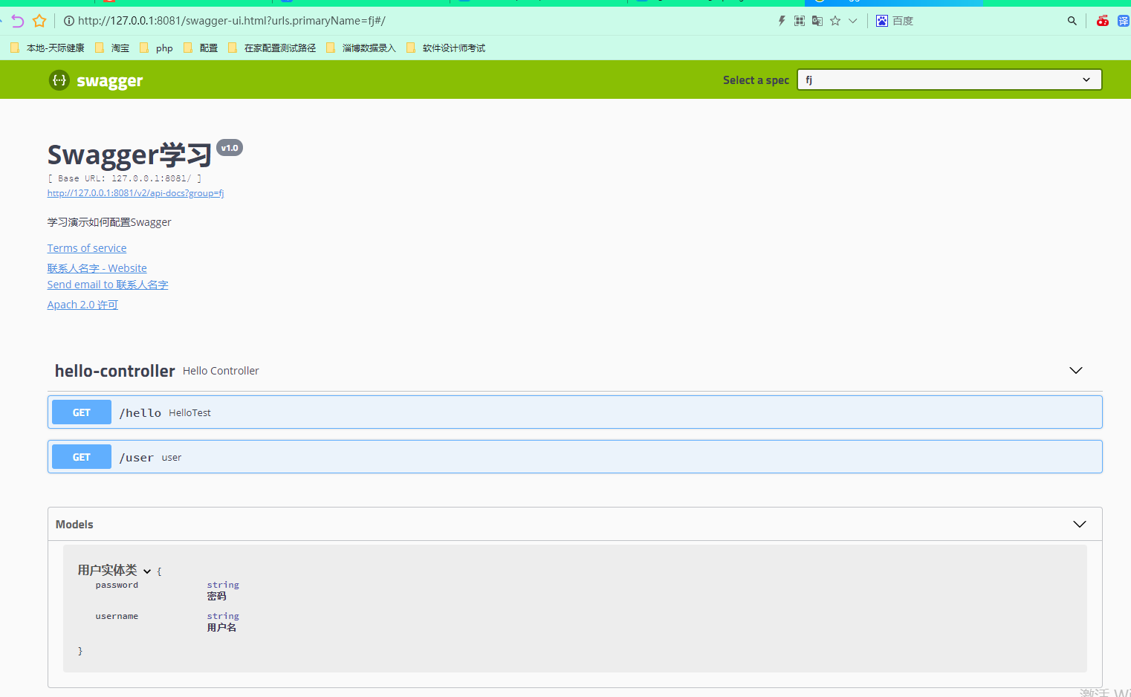
Task: Click the swagger logo icon
Action: (x=59, y=80)
